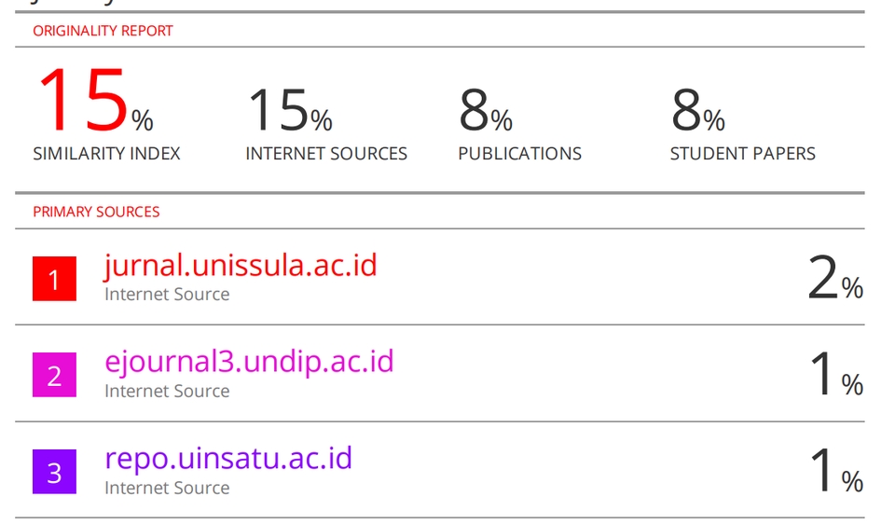Image resolution: width=895 pixels, height=524 pixels.
Task: Click the 1% match for uinsatu source
Action: tap(837, 470)
